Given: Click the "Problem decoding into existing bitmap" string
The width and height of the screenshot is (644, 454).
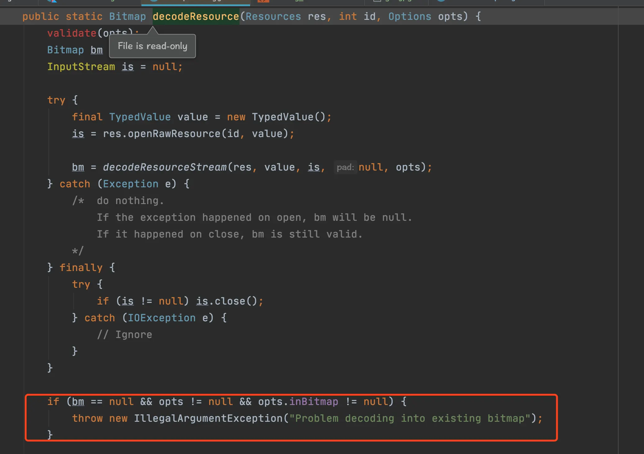Looking at the screenshot, I should [x=409, y=419].
